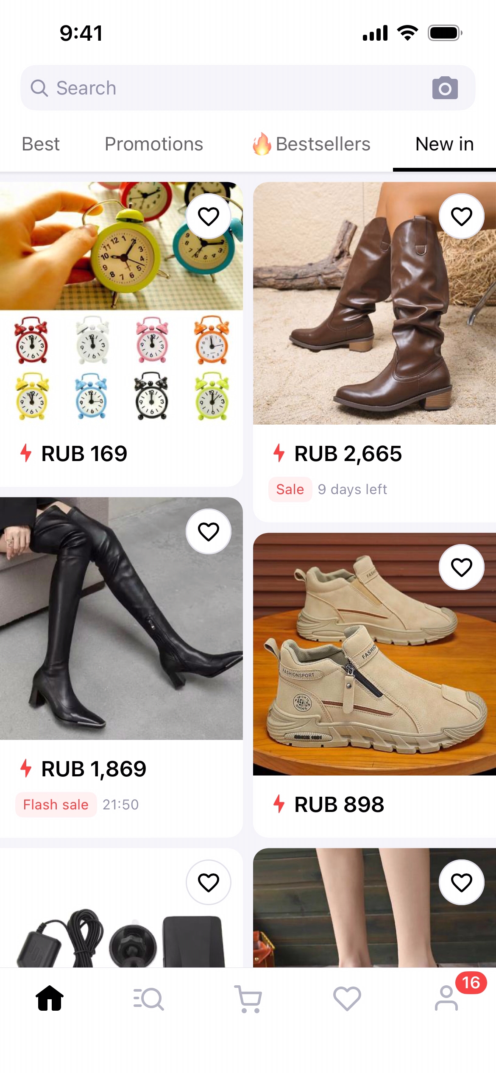Open the shopping cart
Screen dimensions: 496x1073
(x=248, y=999)
